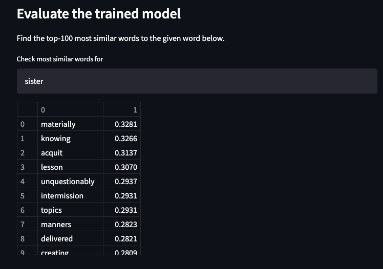
Task: Click the 'topics' table cell
Action: [x=70, y=210]
